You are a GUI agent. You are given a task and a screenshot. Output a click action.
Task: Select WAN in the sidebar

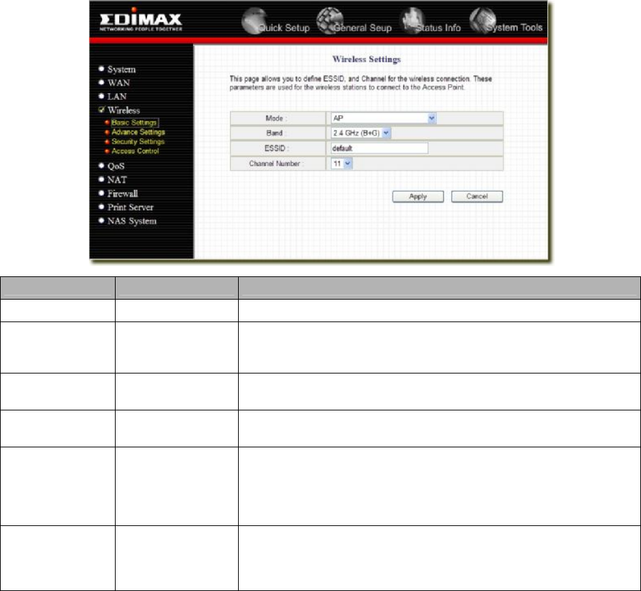point(118,83)
